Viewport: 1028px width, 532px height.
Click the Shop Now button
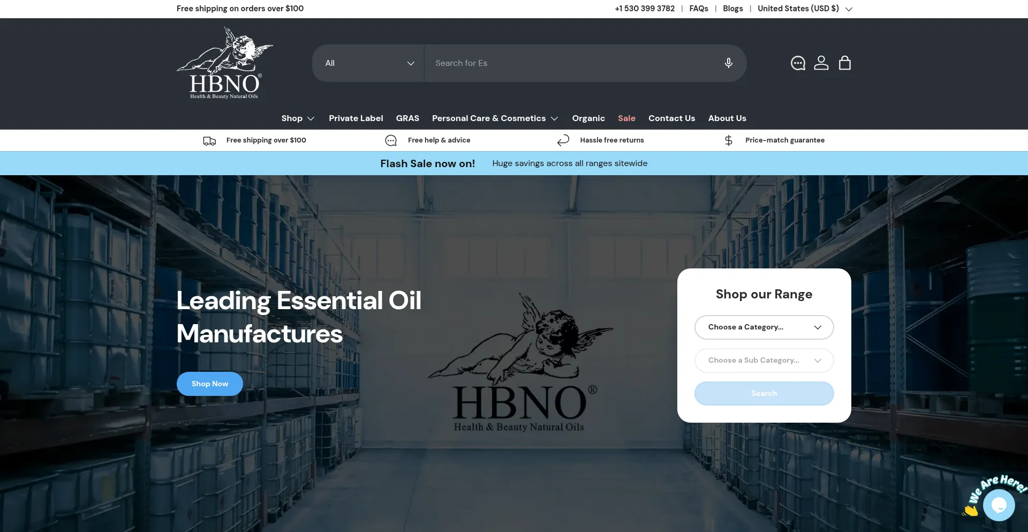point(210,384)
